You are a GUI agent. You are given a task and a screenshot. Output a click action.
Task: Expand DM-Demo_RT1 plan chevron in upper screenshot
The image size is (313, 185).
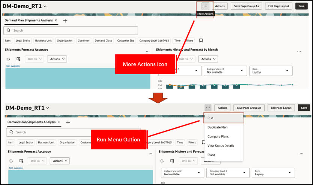[45, 6]
